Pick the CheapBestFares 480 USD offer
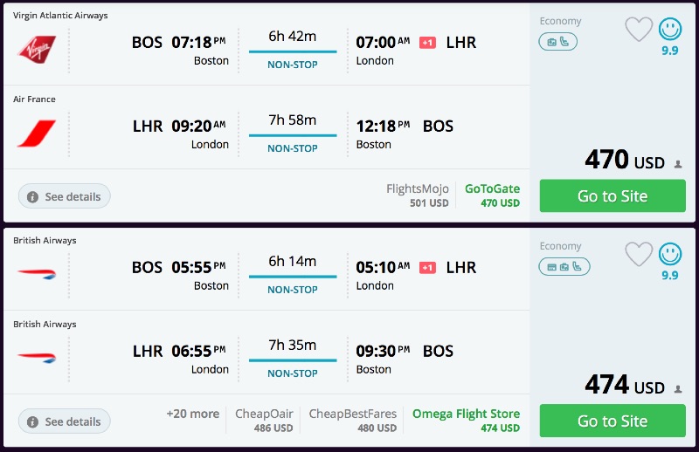Viewport: 699px width, 452px height. (352, 421)
